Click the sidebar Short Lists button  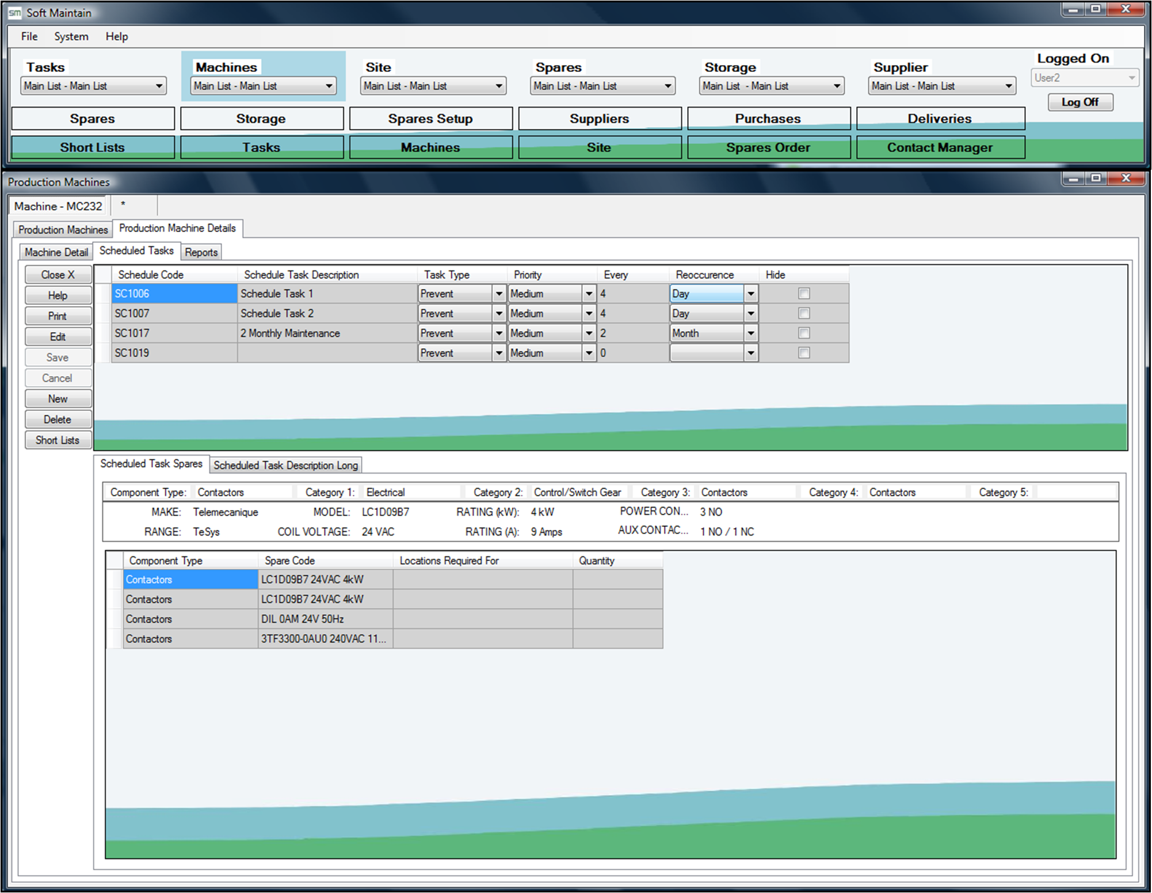tap(58, 440)
